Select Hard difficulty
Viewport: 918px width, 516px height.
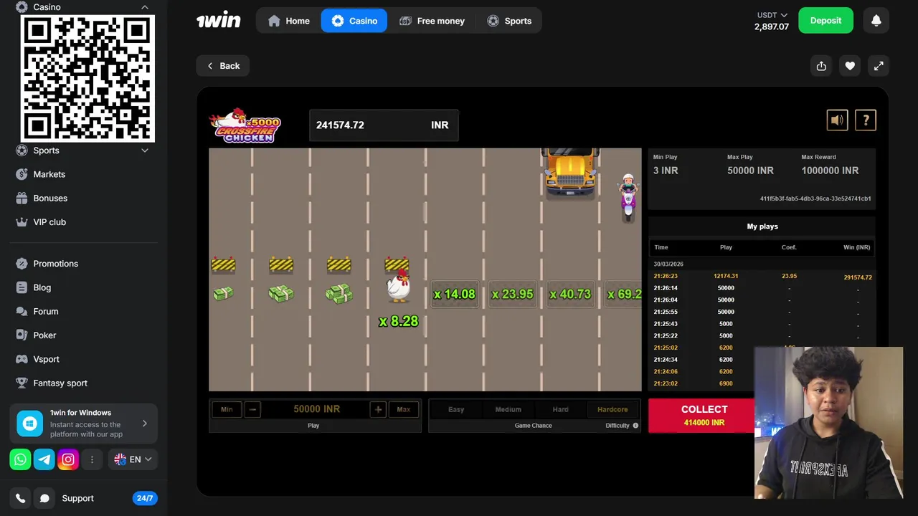tap(560, 410)
